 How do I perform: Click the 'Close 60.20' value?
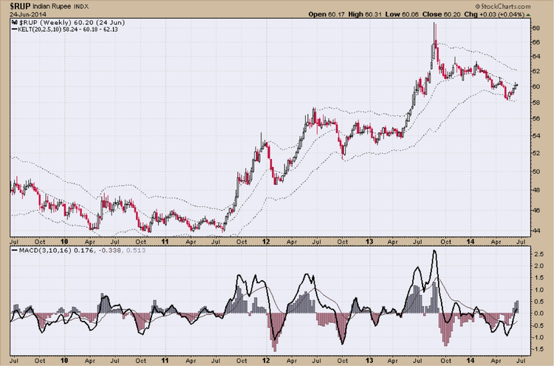tap(441, 15)
